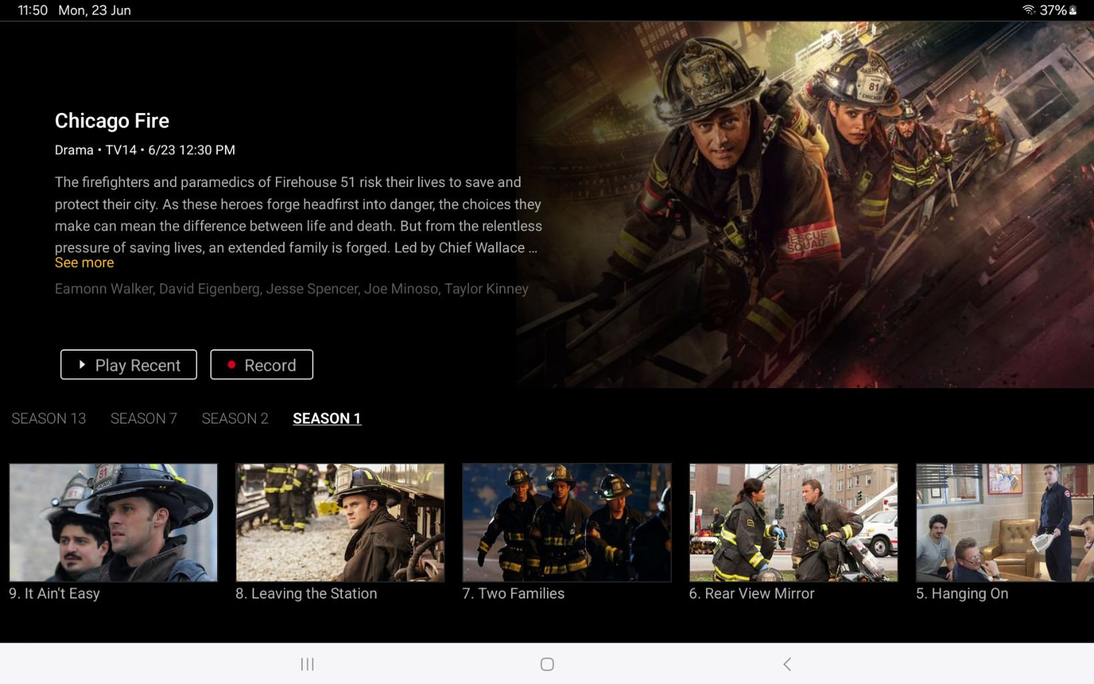This screenshot has height=684, width=1094.
Task: Tap the '5. Hanging On' episode title
Action: pyautogui.click(x=962, y=593)
